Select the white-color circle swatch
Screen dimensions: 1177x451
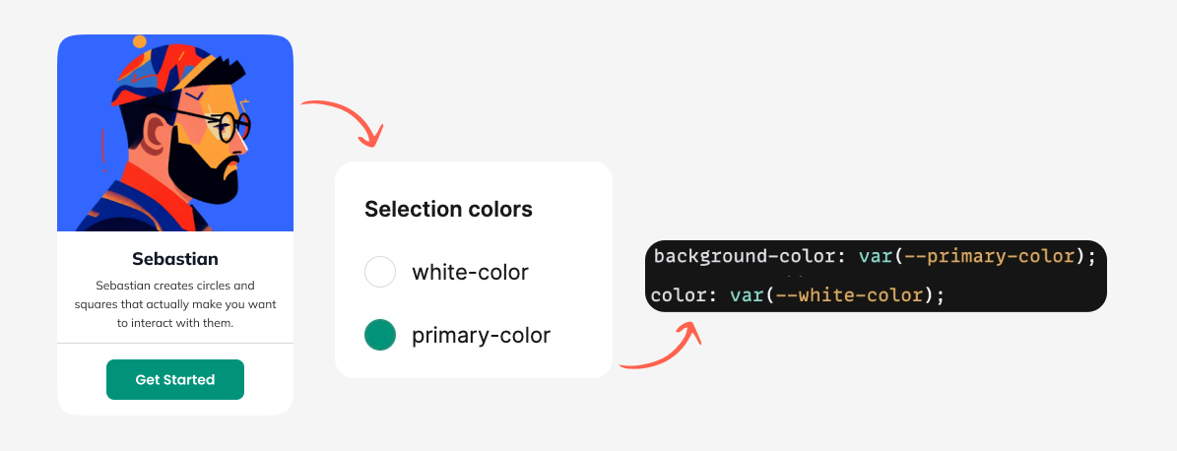380,272
